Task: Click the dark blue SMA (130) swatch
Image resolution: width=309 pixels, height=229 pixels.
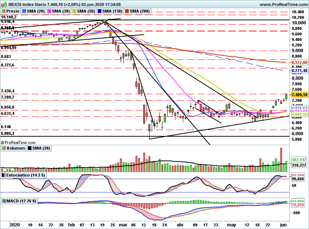Action: [99, 11]
